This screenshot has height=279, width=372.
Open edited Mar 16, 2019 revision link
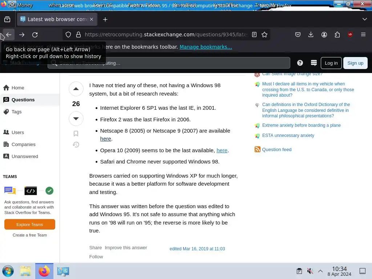click(197, 248)
